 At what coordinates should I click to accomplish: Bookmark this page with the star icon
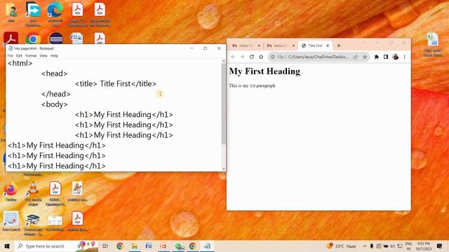tap(365, 57)
